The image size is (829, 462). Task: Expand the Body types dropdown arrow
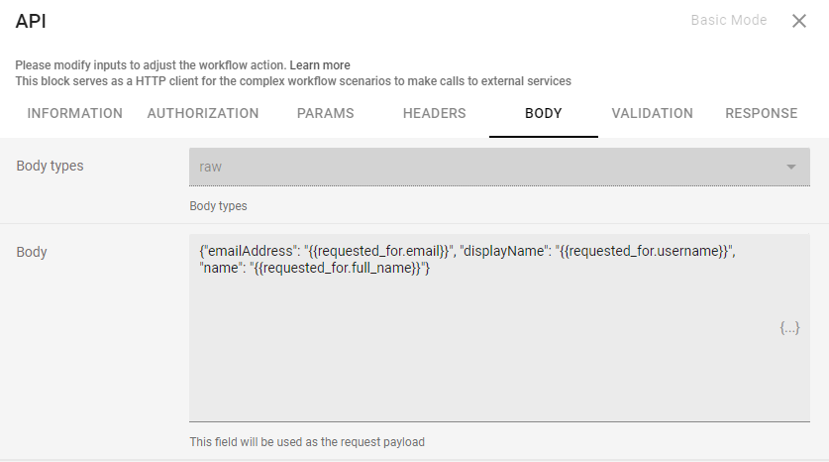791,167
